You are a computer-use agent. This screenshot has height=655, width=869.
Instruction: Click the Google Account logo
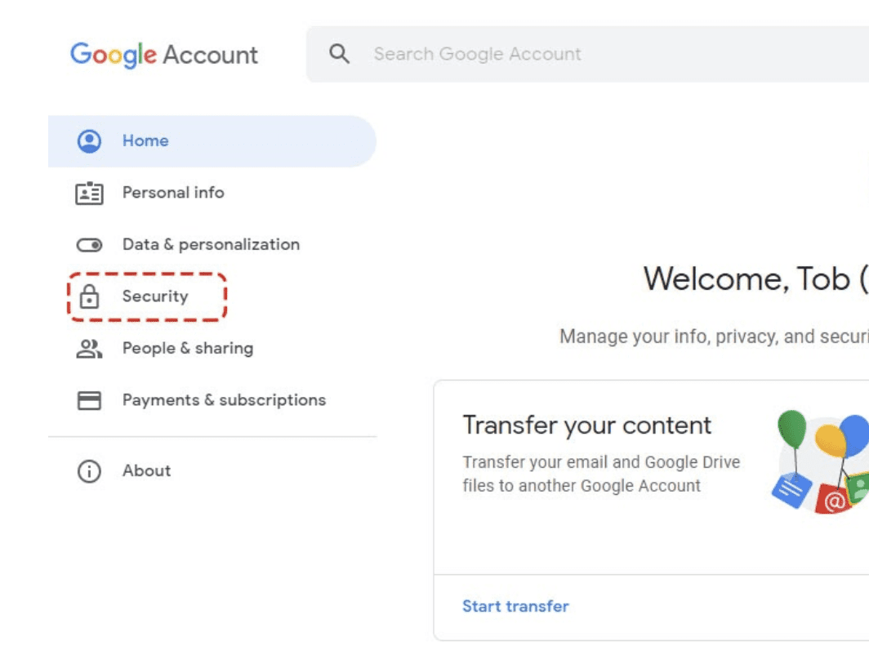(164, 55)
